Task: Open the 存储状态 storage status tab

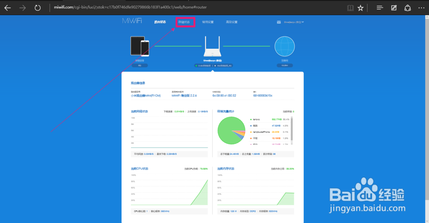Action: [x=184, y=22]
